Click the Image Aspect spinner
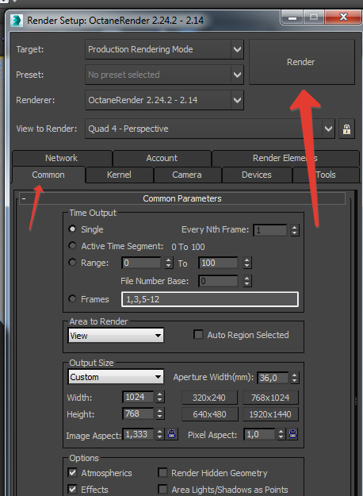This screenshot has width=363, height=496. pos(160,434)
